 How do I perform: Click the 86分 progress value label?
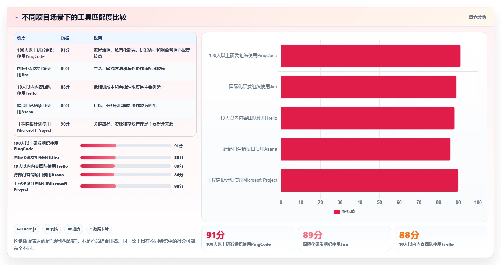[178, 175]
